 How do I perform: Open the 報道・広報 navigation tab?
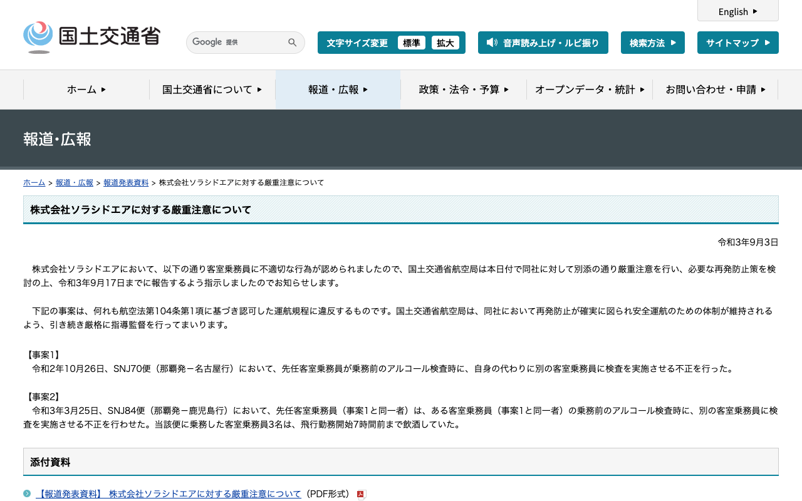(338, 90)
